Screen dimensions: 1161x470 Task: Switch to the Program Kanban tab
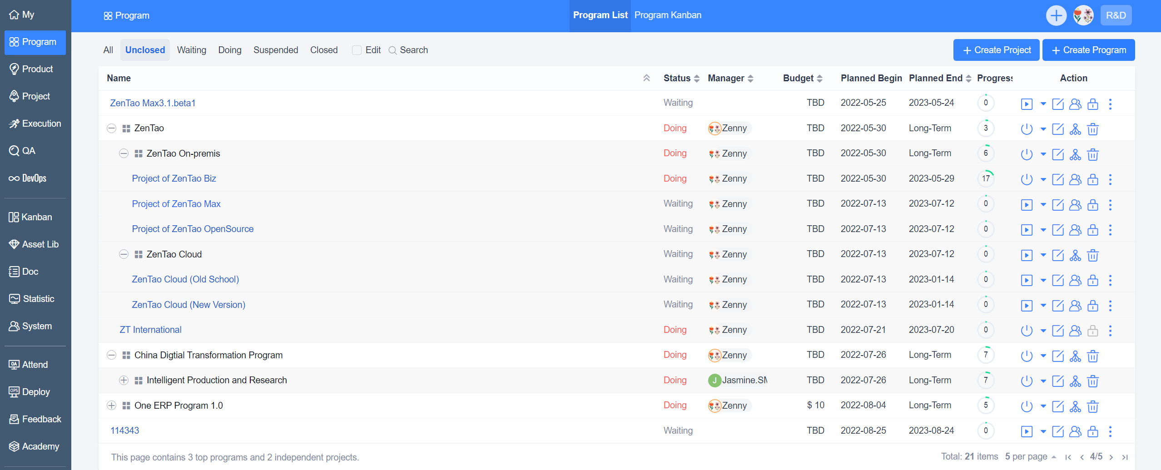point(667,15)
